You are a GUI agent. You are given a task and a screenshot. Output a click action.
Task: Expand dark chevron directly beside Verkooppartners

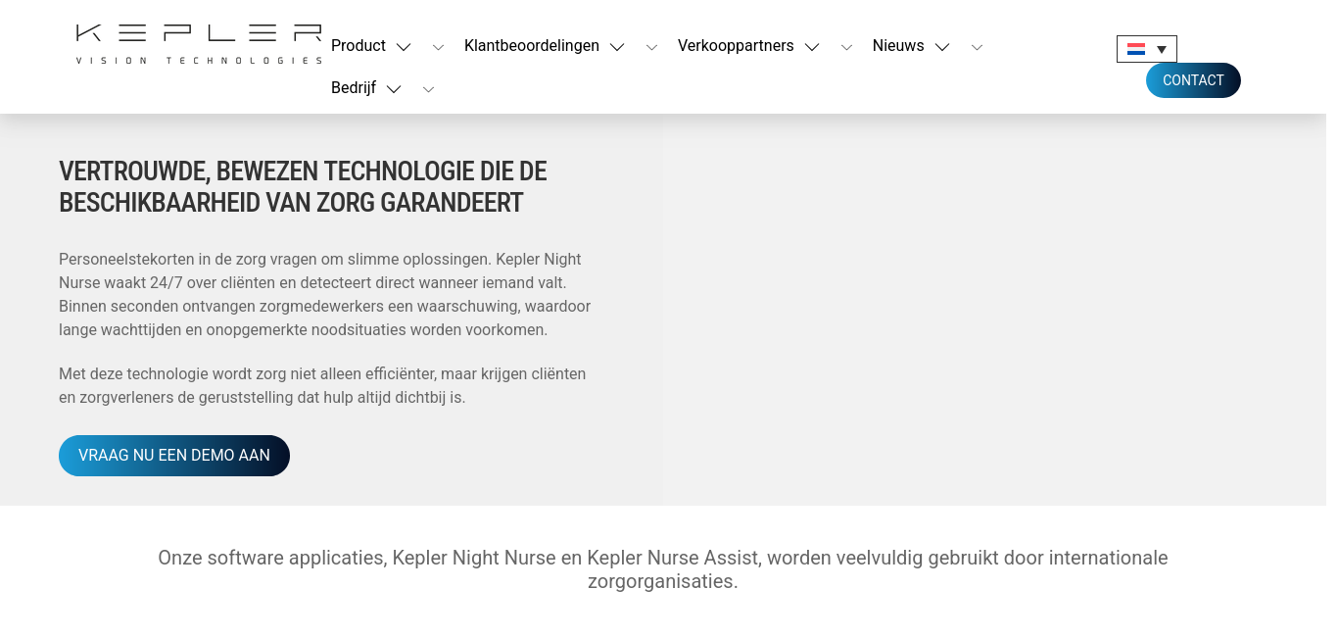coord(812,47)
